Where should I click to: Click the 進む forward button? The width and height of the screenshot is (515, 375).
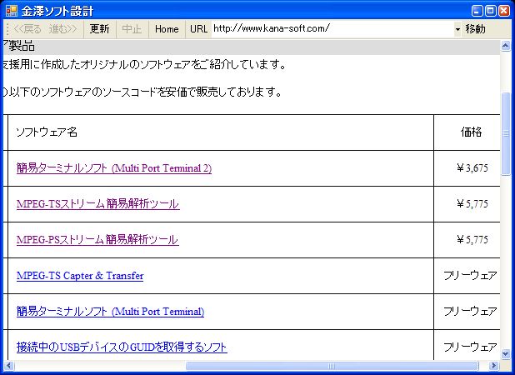(63, 29)
